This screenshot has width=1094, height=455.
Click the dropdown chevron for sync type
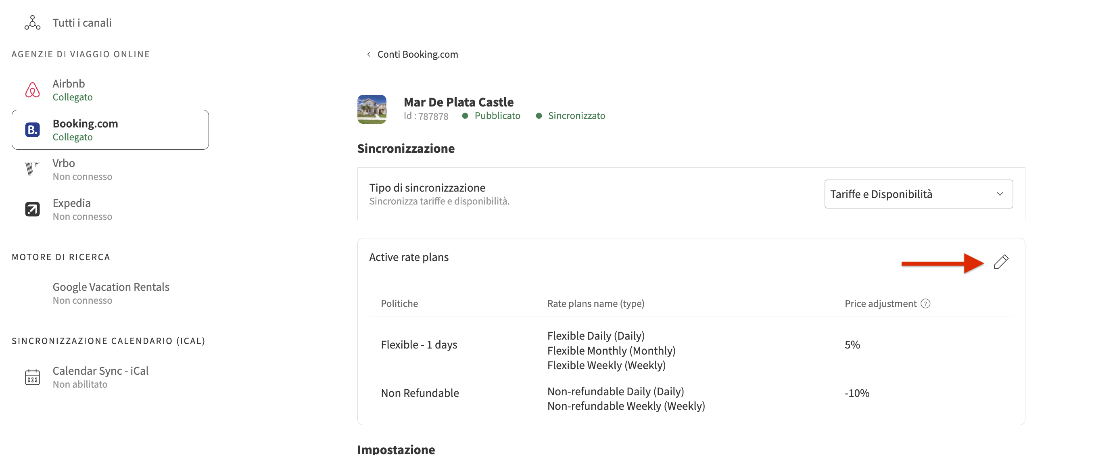(1000, 194)
